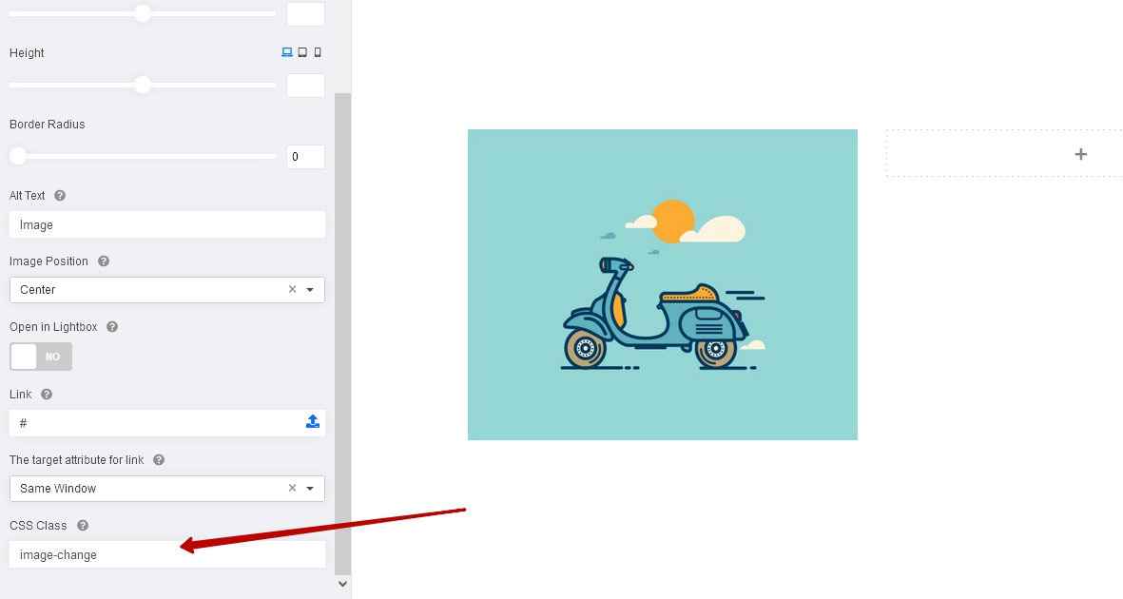Click help icon next to Alt Text

(60, 196)
